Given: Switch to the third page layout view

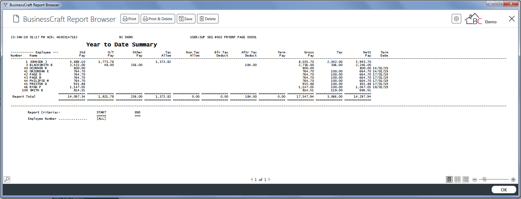Looking at the screenshot, I should 466,179.
